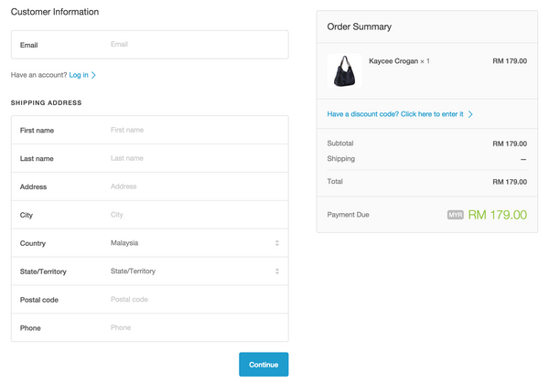Viewport: 549px width, 383px height.
Task: Click the Kaycee Crogan bag thumbnail
Action: coord(345,70)
